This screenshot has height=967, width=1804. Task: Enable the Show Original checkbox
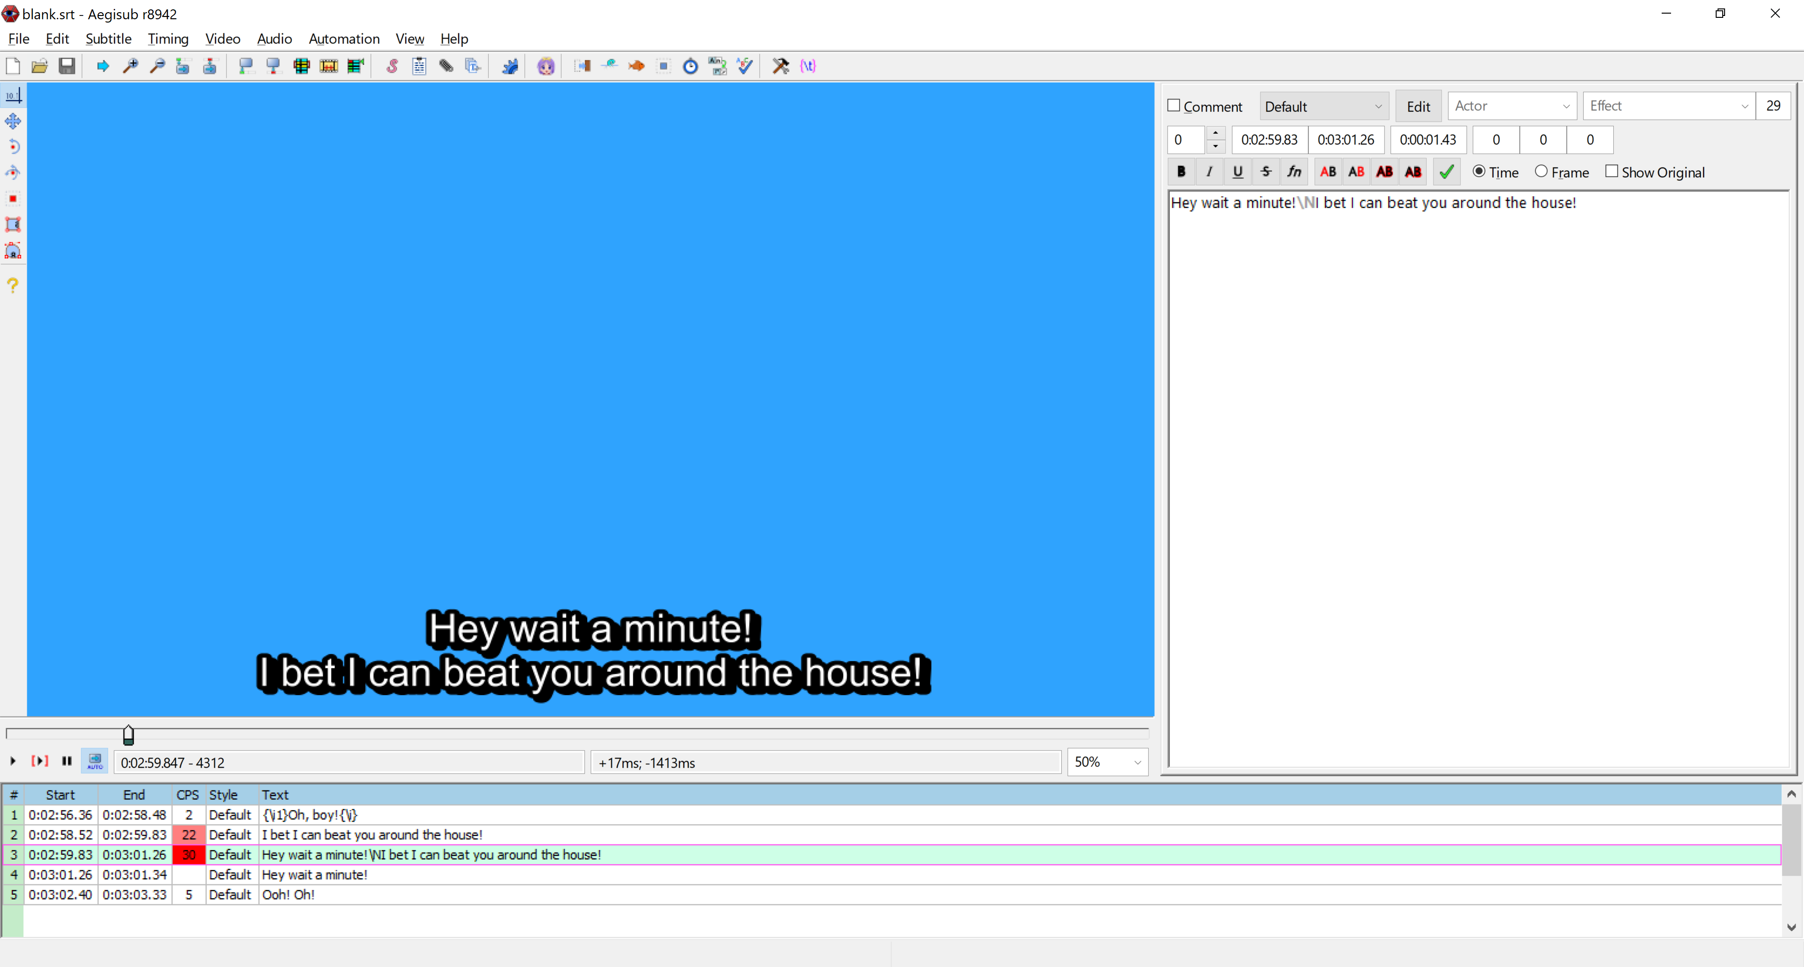click(x=1611, y=171)
